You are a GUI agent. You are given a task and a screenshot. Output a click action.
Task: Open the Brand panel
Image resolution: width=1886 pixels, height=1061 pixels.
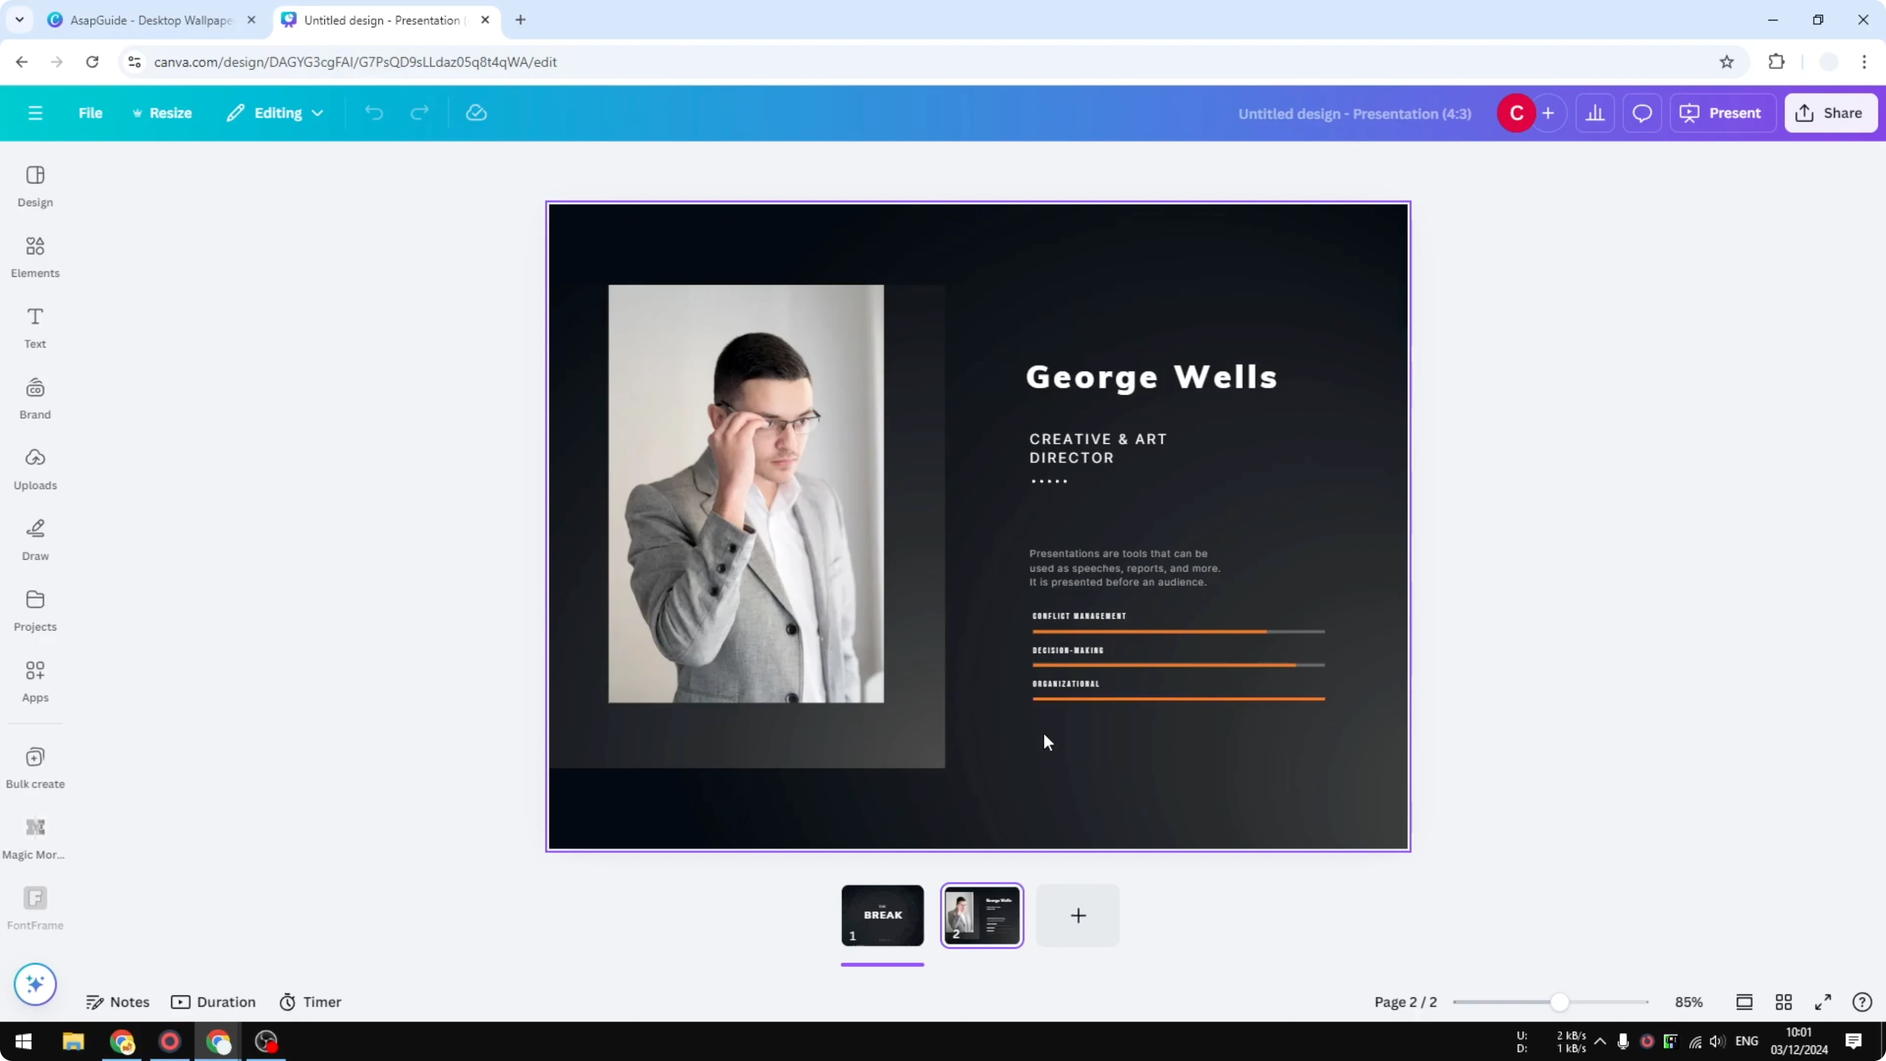pos(34,398)
